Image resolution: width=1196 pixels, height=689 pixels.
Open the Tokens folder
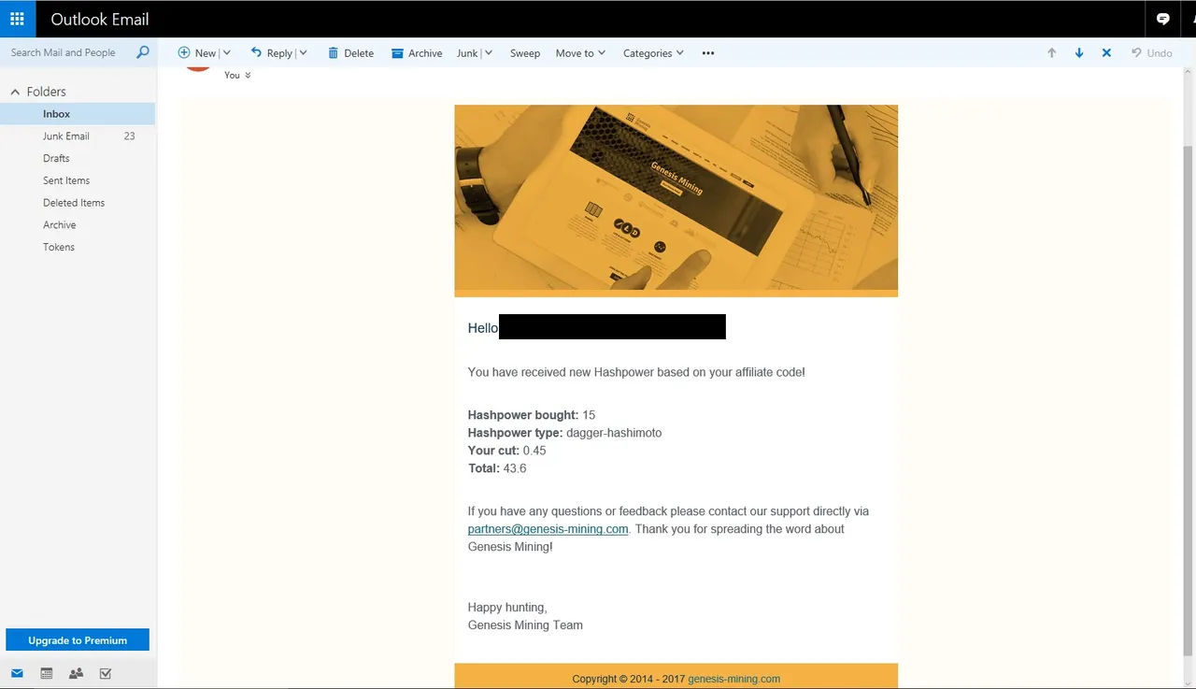tap(58, 247)
